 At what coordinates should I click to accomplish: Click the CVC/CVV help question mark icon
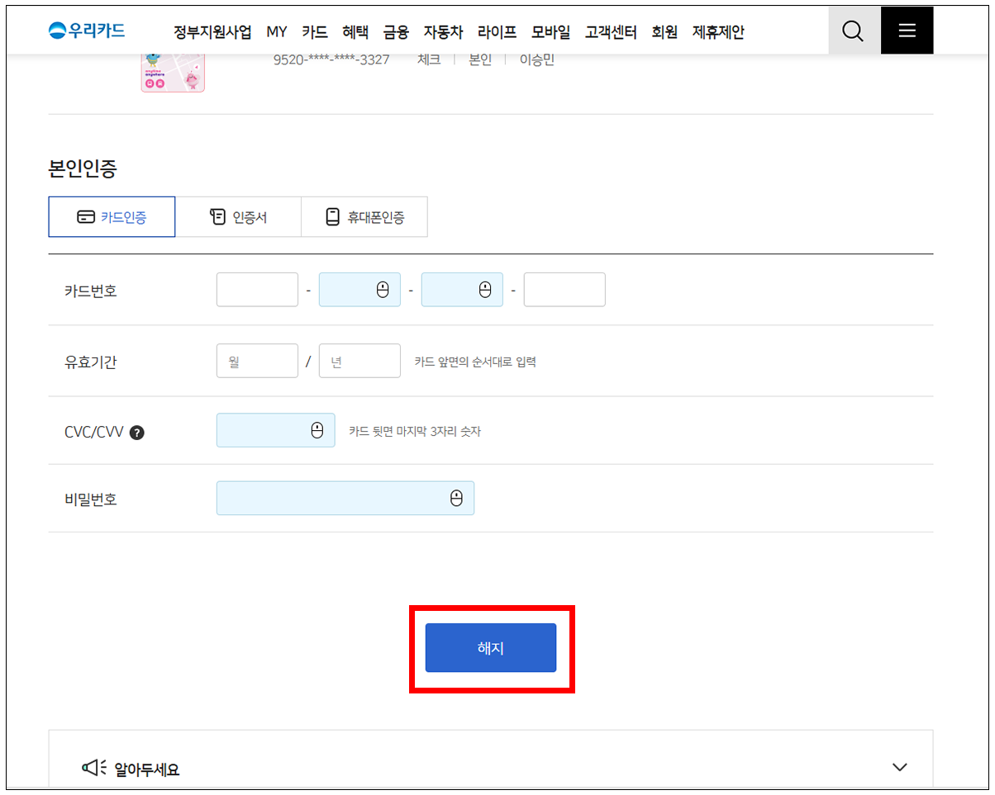pyautogui.click(x=137, y=432)
